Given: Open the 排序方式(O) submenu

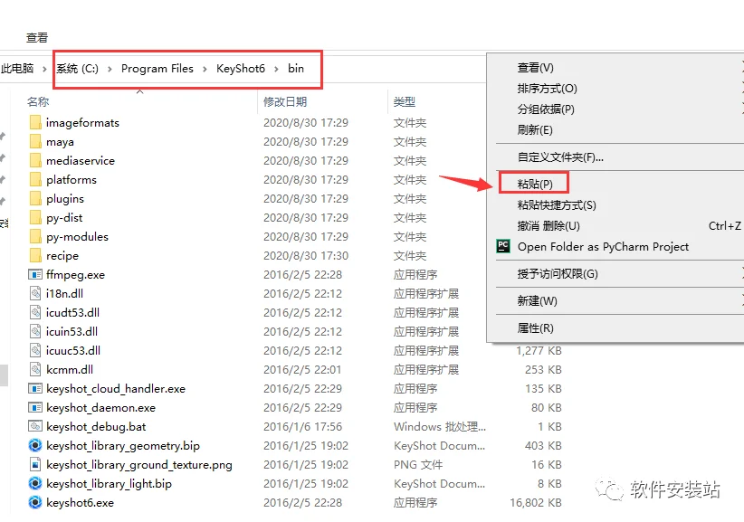Looking at the screenshot, I should tap(547, 89).
